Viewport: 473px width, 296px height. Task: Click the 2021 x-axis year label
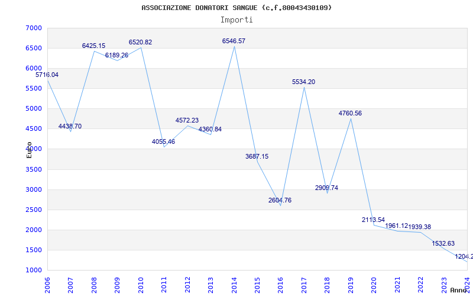397,285
